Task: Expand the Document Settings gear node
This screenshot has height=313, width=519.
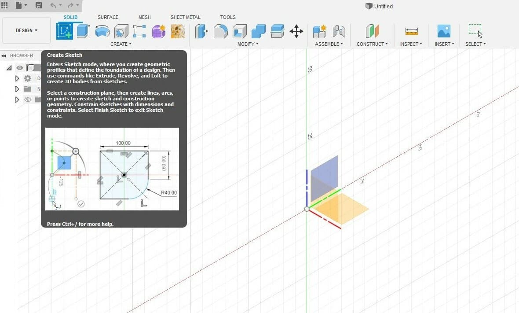Action: (17, 78)
